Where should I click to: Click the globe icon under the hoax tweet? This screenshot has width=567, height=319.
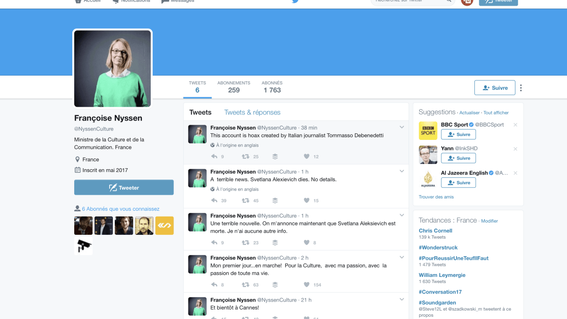pyautogui.click(x=213, y=145)
